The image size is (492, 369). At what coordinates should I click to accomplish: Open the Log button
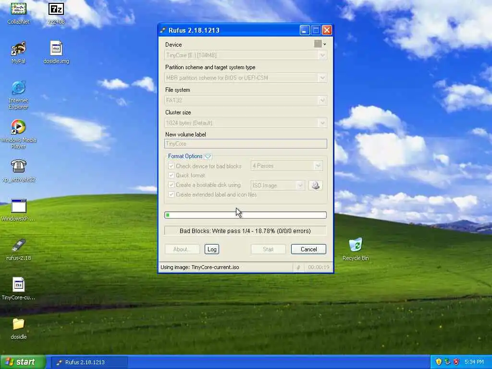(212, 249)
